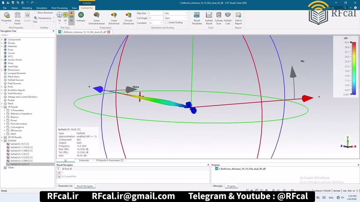
Task: Open the 1D Results\S-Parameters tab
Action: [108, 160]
